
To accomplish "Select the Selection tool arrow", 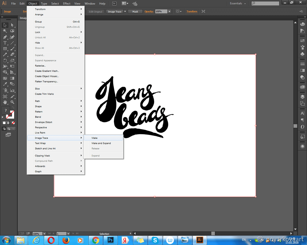I will (5, 25).
